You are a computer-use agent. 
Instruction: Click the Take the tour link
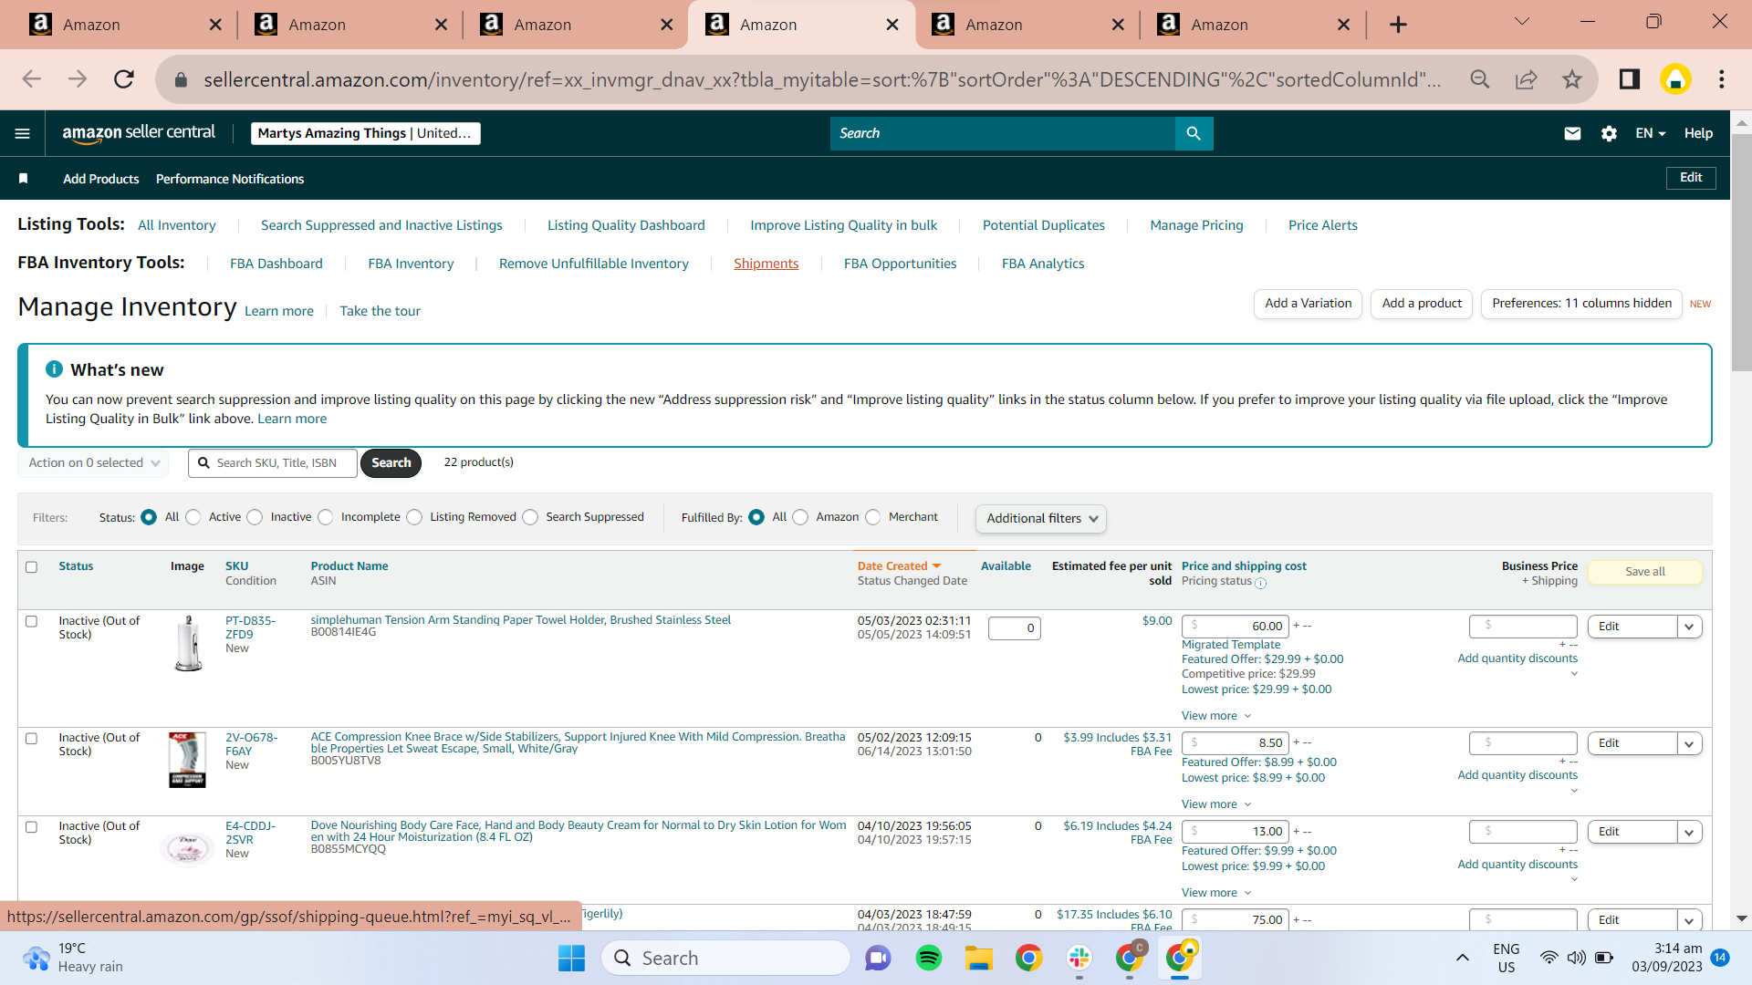[380, 311]
